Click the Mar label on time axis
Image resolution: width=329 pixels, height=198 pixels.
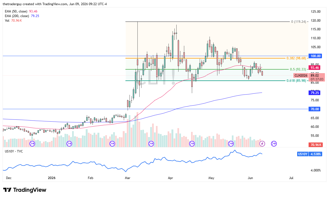click(127, 178)
